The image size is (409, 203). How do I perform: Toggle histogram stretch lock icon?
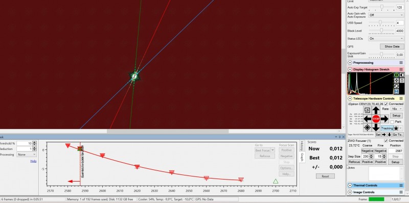[x=401, y=81]
